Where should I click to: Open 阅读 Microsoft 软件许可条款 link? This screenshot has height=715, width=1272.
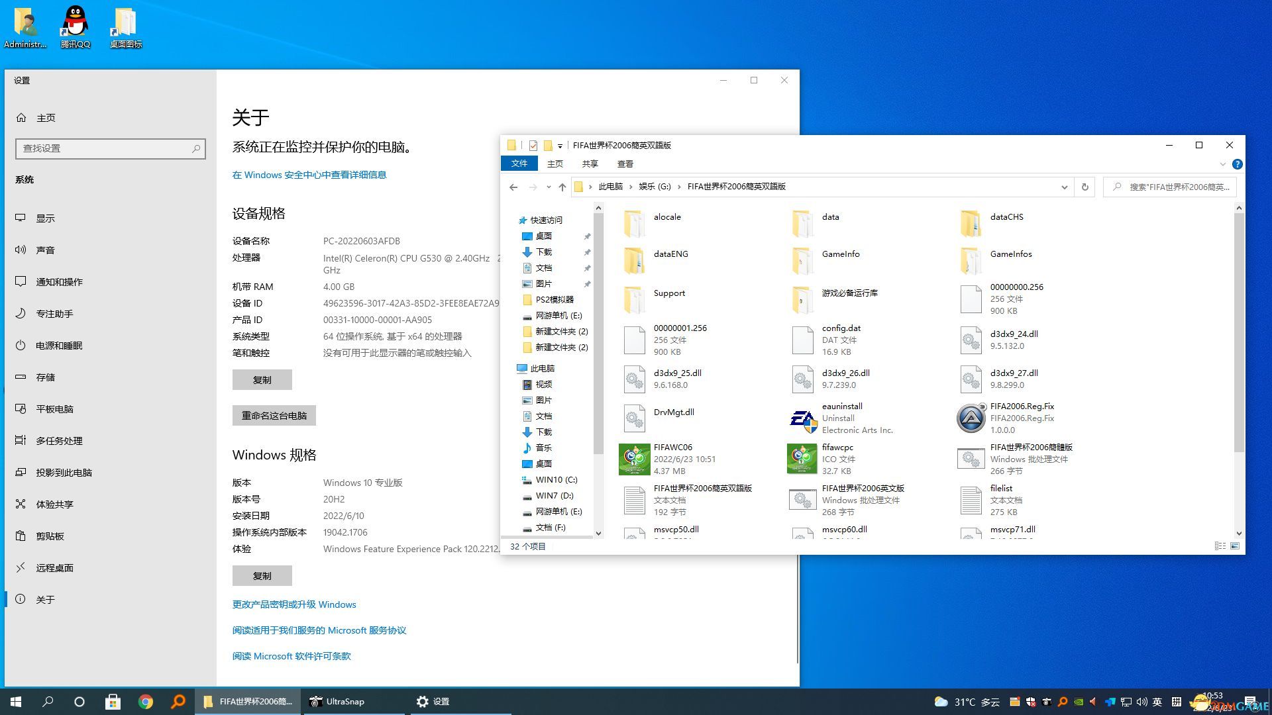(x=291, y=656)
